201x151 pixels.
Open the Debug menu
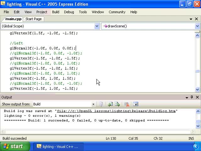pos(69,12)
